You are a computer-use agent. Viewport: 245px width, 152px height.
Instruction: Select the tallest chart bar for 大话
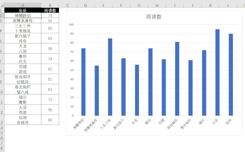pos(217,72)
